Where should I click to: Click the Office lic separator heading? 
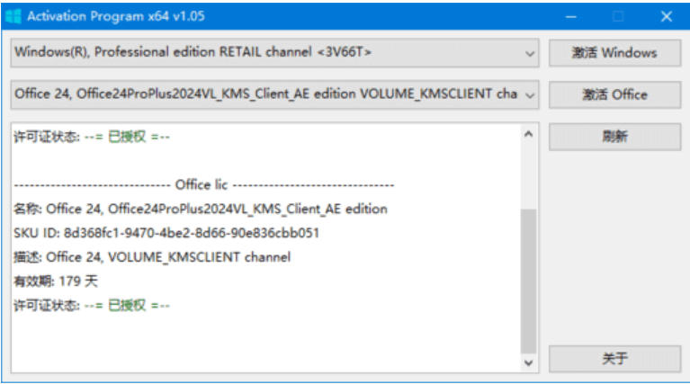pos(204,184)
